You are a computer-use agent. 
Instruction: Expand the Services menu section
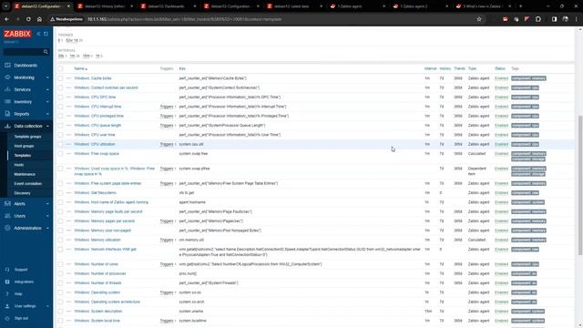(47, 89)
